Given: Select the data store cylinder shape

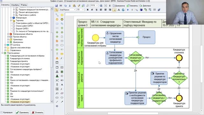Looking at the screenshot, I should pos(57,45).
